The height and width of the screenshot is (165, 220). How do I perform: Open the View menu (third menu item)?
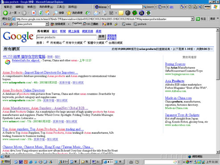coord(32,7)
